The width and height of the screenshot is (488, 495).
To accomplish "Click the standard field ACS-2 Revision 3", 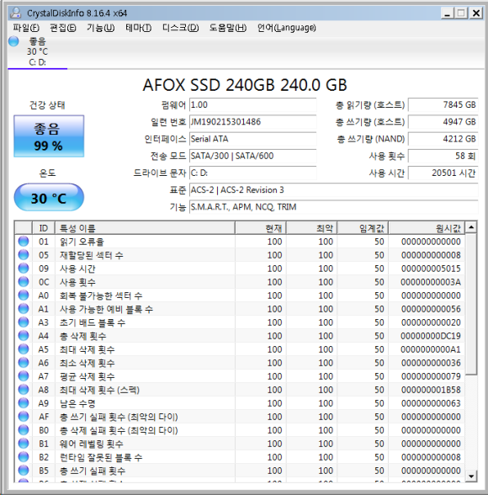I will click(333, 190).
